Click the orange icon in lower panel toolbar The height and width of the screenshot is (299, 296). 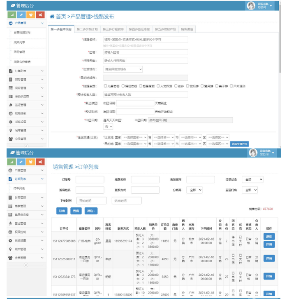point(31,162)
